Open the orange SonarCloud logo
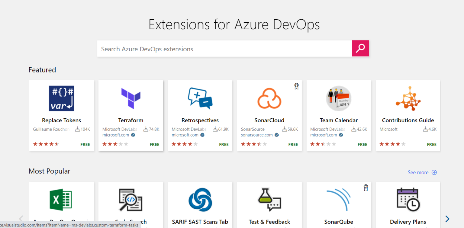 point(269,98)
